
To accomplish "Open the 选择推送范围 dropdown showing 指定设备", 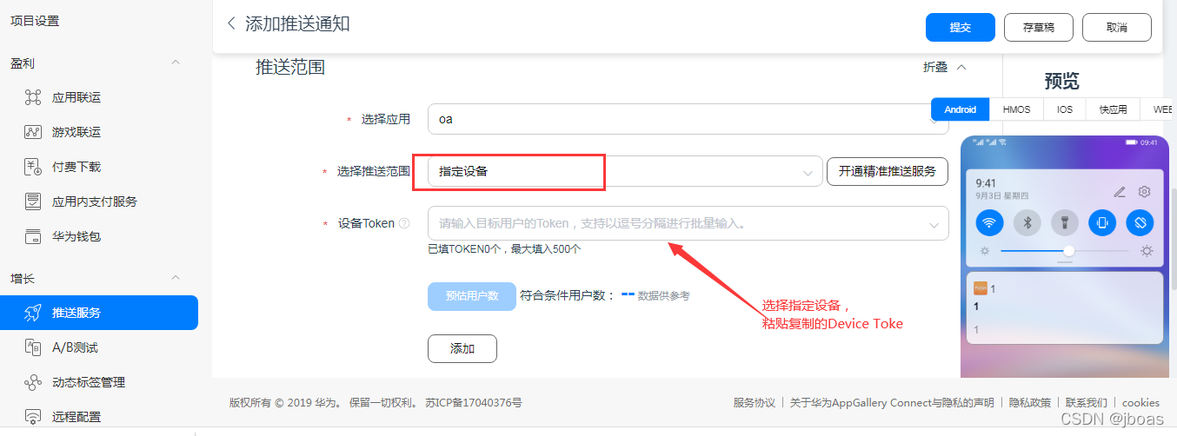I will click(x=625, y=171).
